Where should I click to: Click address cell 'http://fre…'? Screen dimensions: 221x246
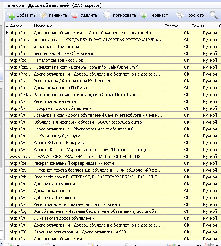[x=21, y=74]
